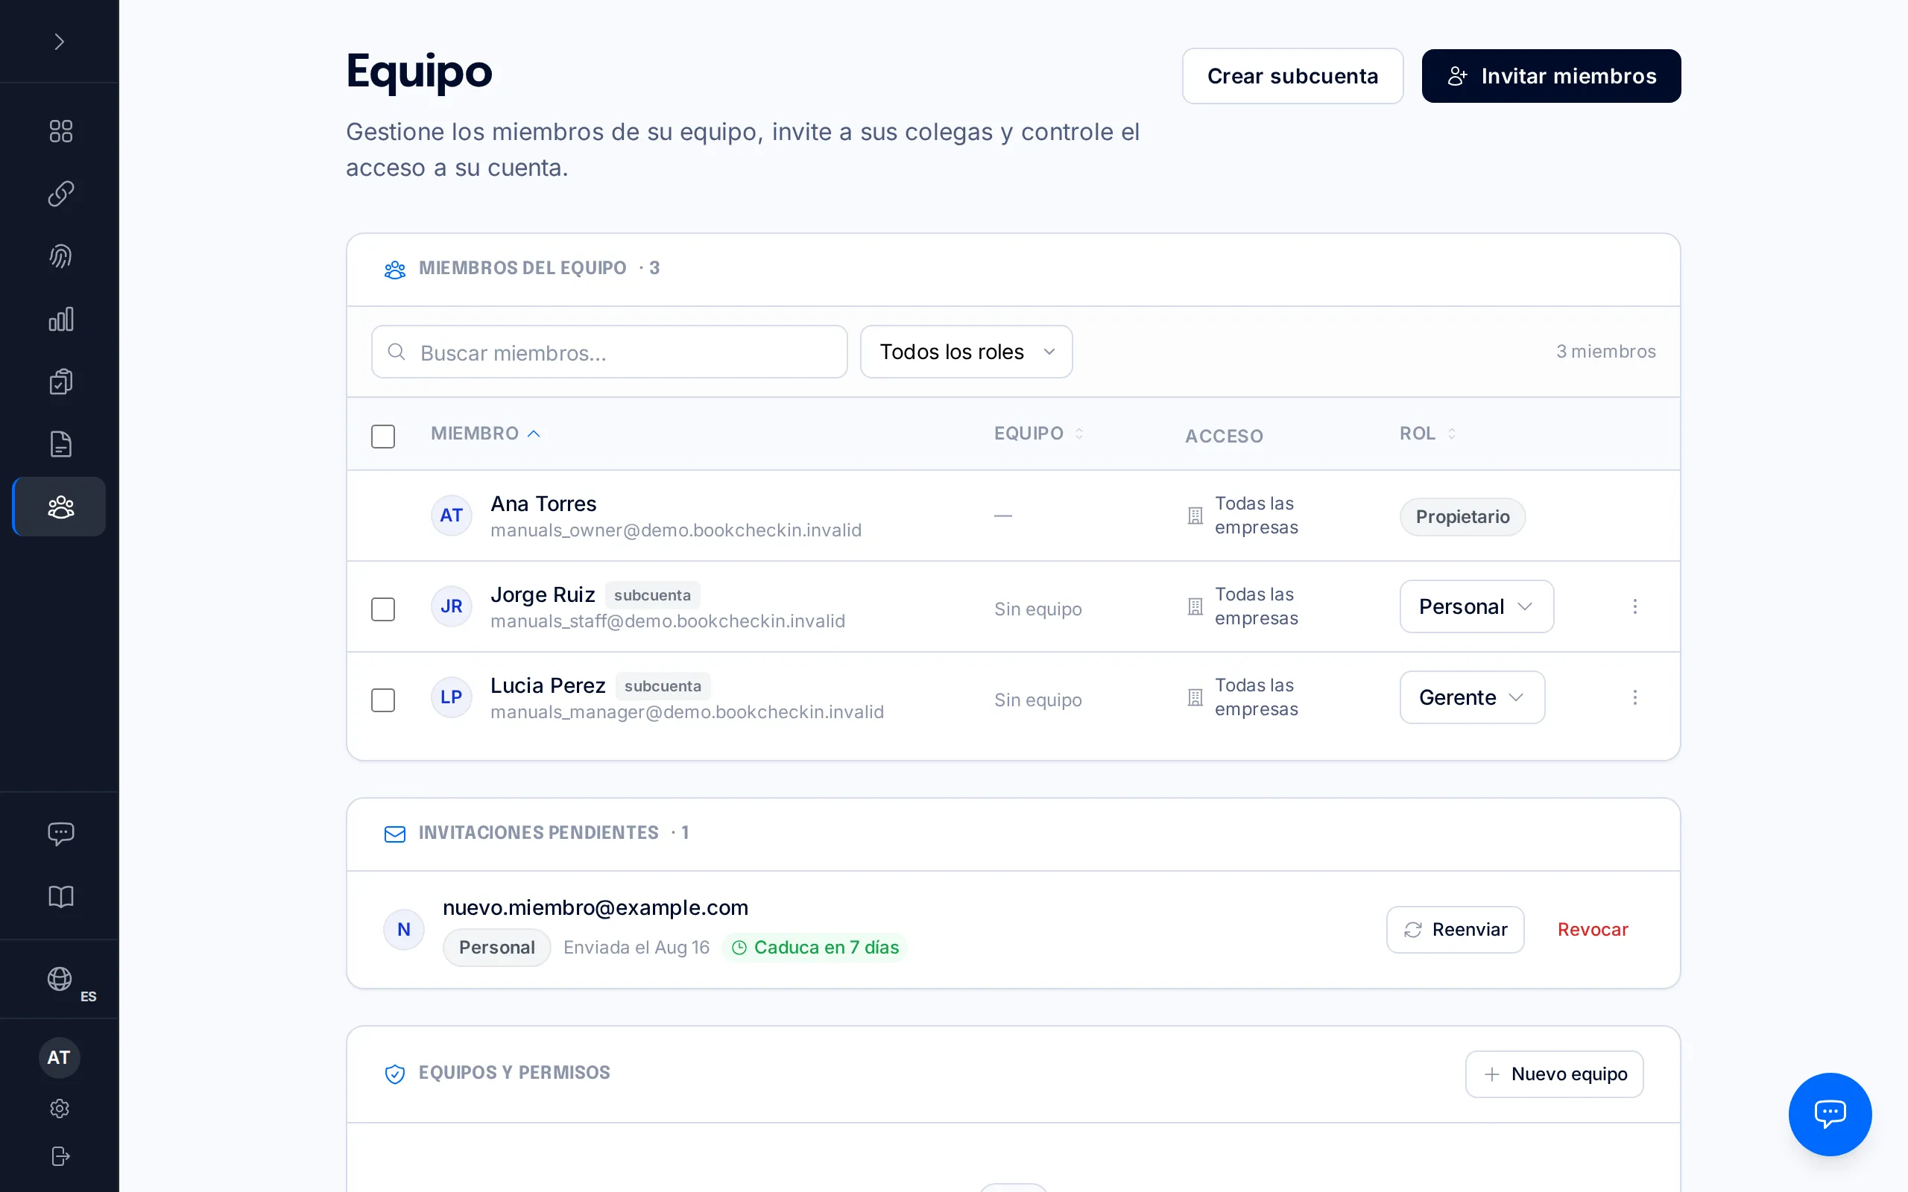Click the Caduca en 7 días badge
Screen dimensions: 1908x1192
pos(815,948)
